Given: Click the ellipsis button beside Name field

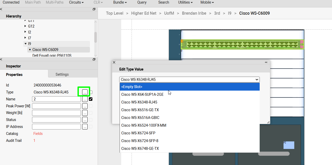Looking at the screenshot, I should click(x=85, y=99).
